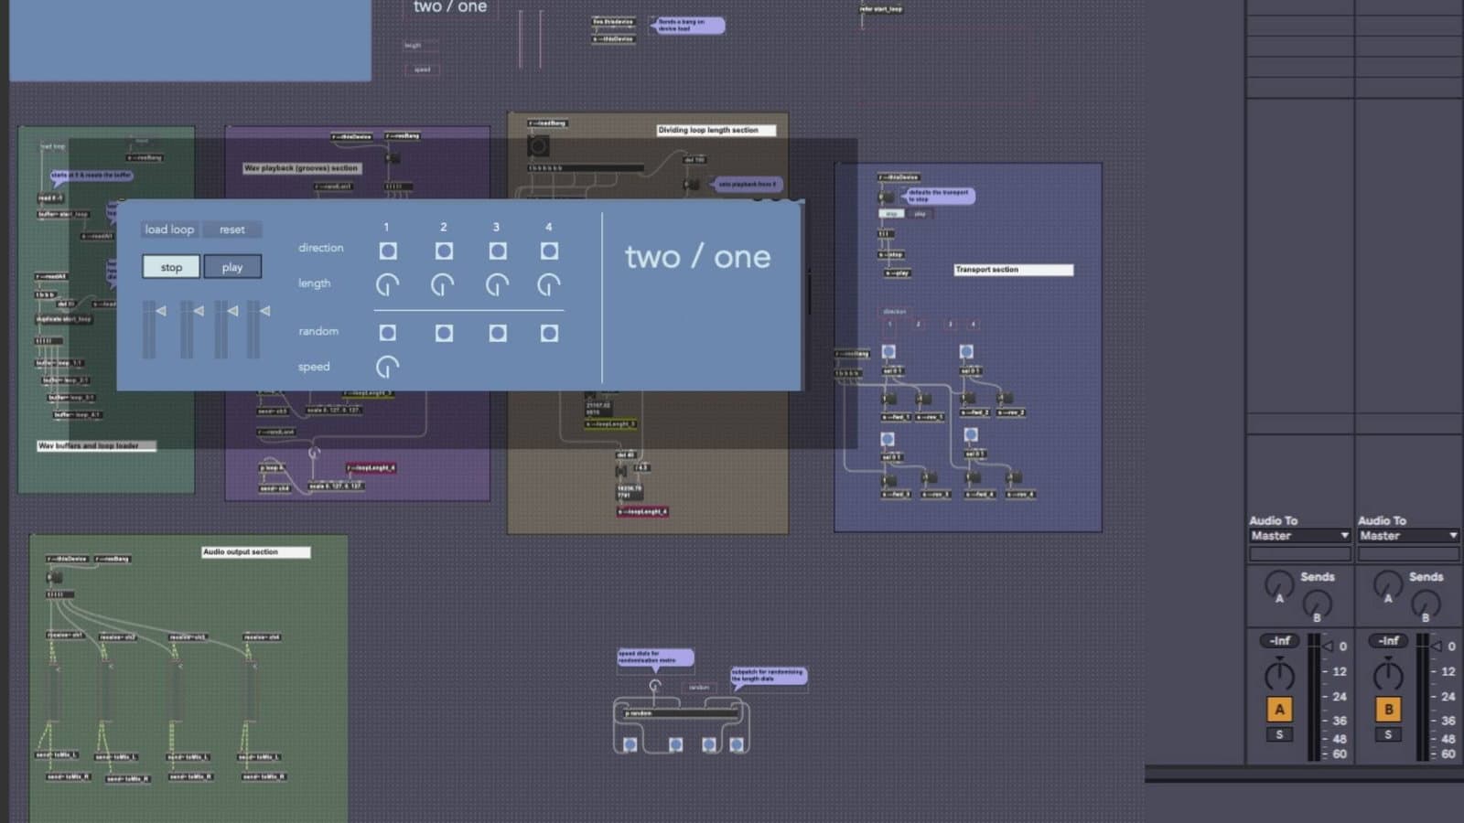Toggle random for loop 4
This screenshot has height=823, width=1464.
coord(549,333)
